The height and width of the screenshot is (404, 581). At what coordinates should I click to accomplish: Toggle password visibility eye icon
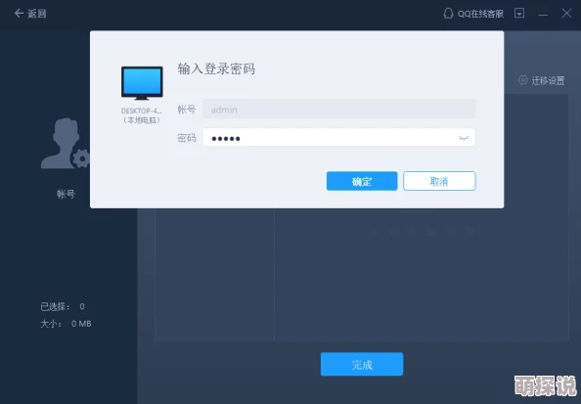[464, 138]
